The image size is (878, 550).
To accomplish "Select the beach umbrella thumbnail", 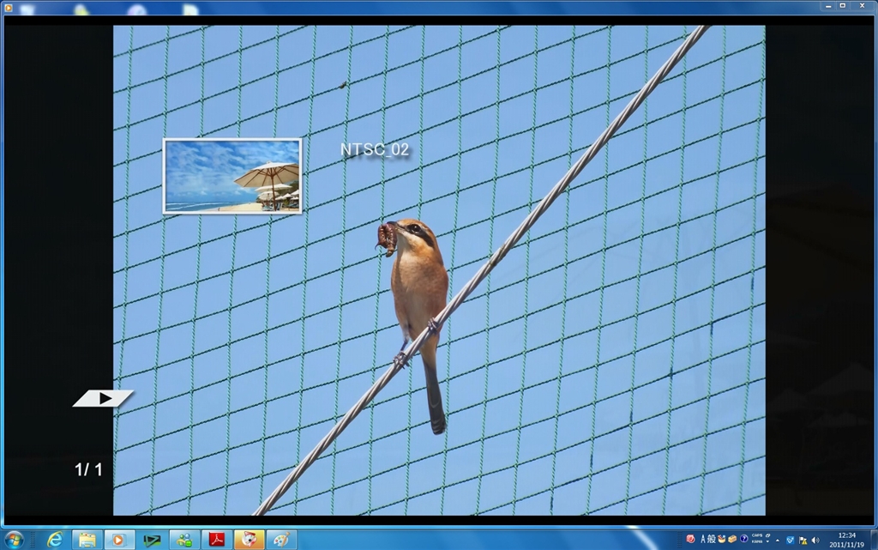I will (232, 176).
